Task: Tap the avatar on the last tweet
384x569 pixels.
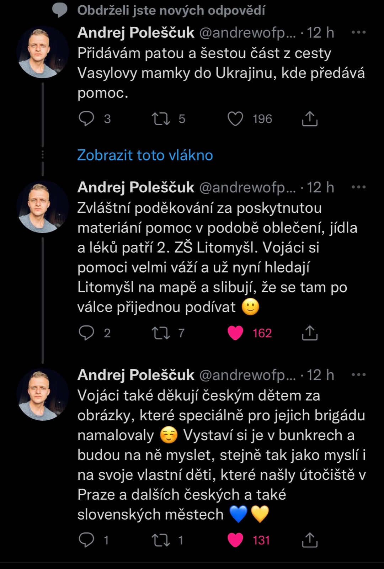Action: [42, 394]
